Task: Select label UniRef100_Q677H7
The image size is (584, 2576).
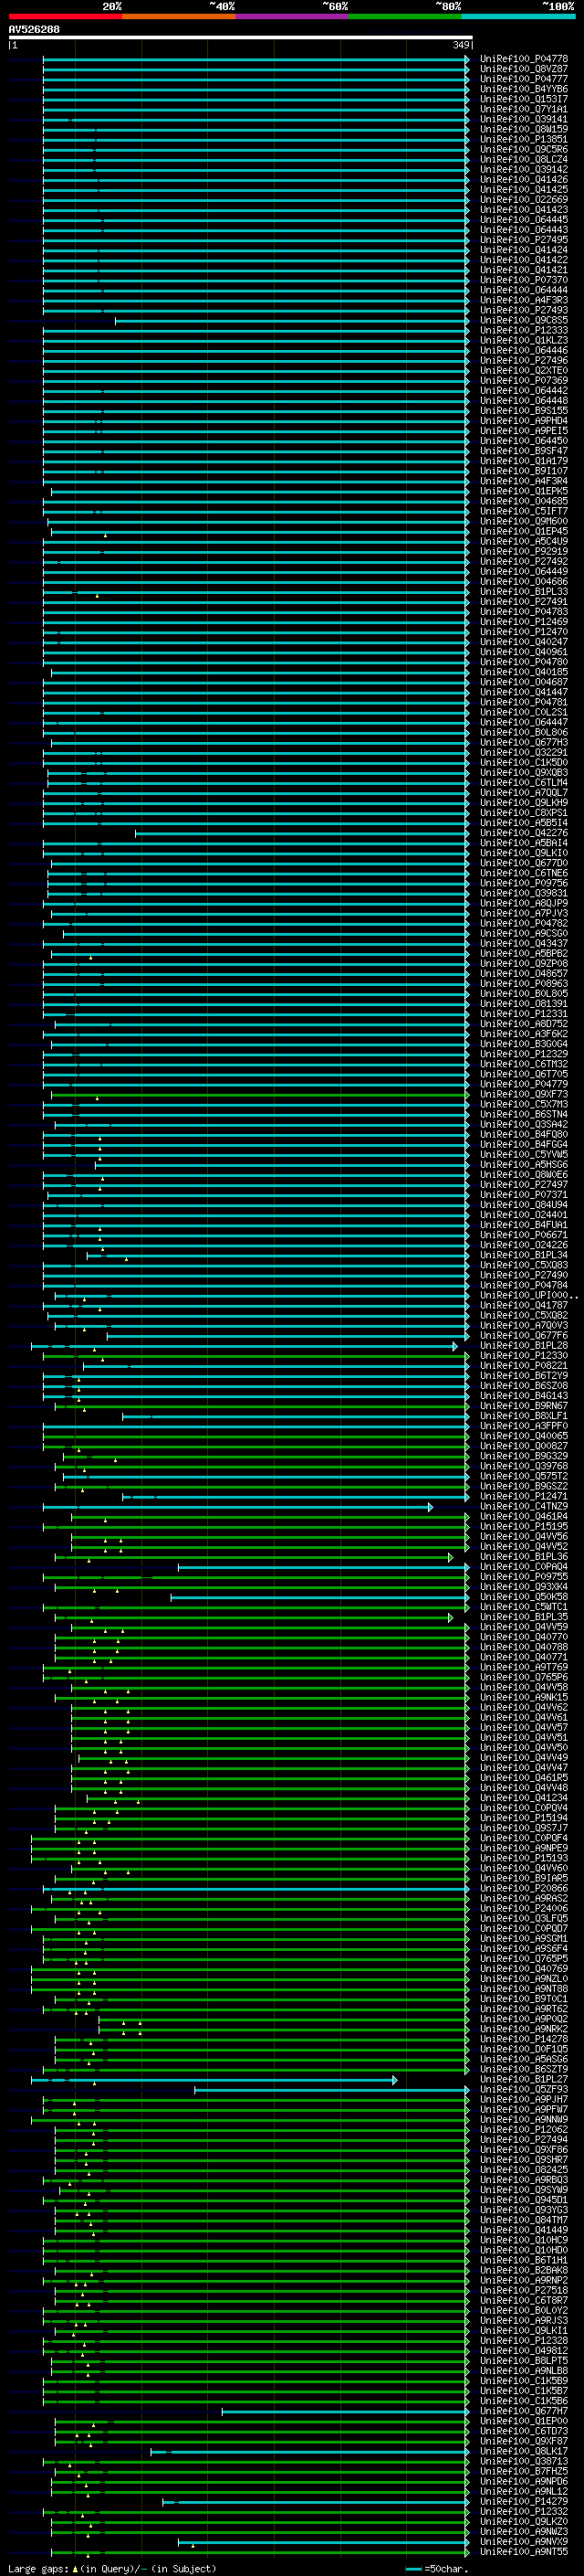Action: pyautogui.click(x=524, y=2410)
